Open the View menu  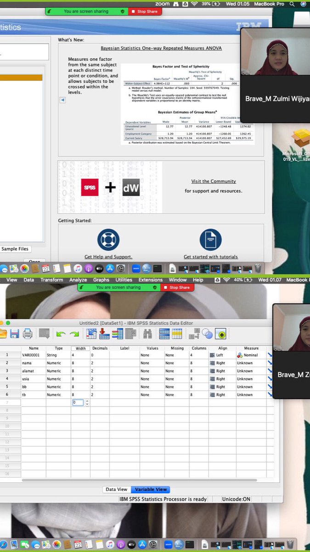tap(12, 280)
